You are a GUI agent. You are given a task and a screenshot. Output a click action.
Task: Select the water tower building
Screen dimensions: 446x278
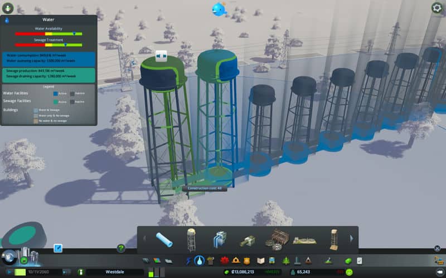click(191, 240)
